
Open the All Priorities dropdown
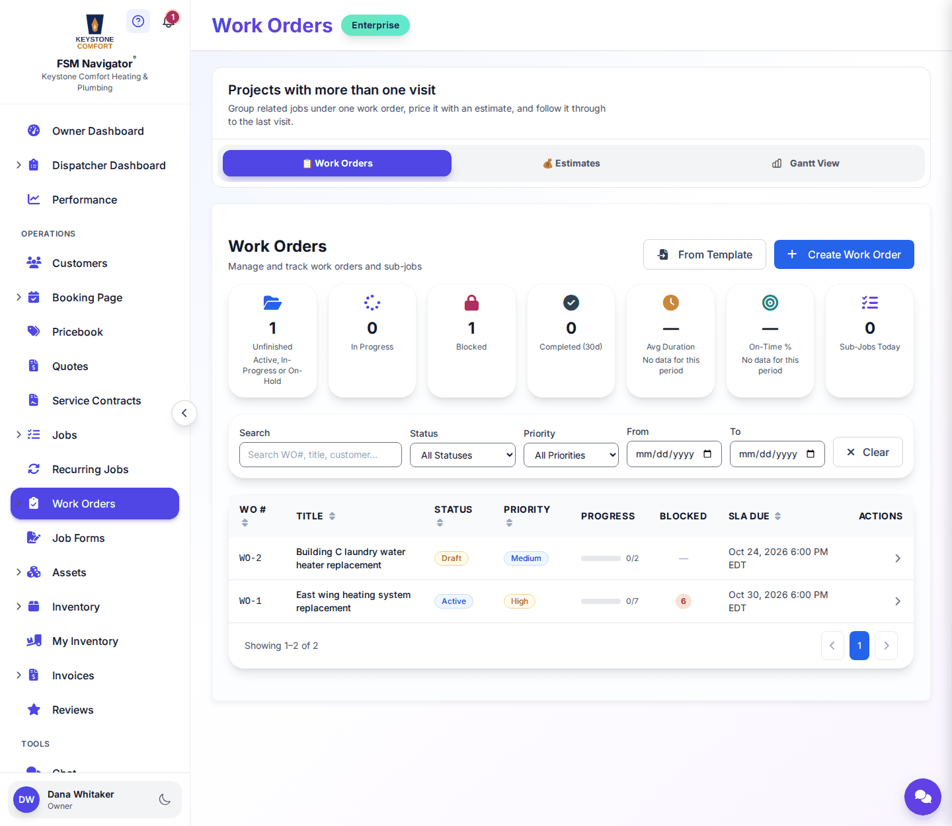coord(571,455)
